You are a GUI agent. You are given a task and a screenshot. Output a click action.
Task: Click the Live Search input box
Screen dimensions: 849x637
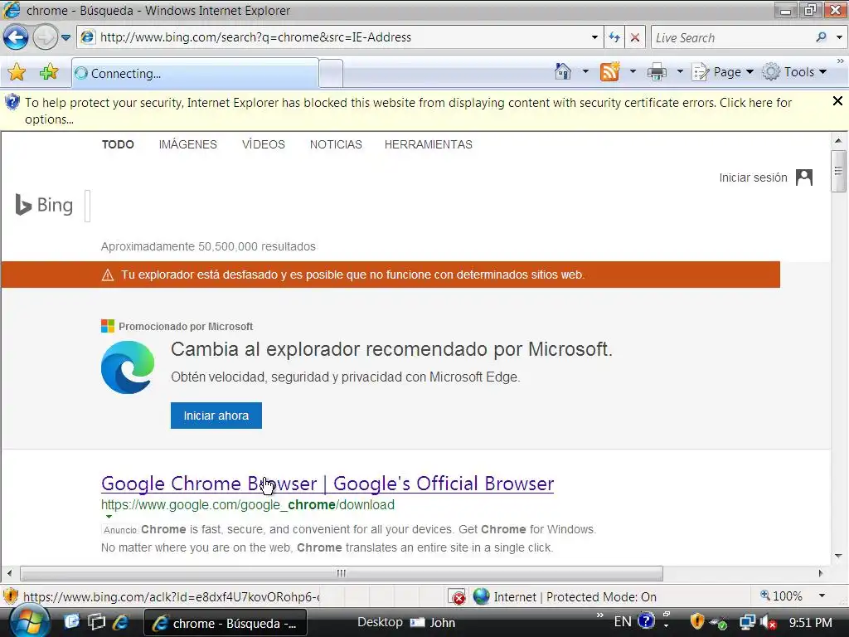[731, 37]
